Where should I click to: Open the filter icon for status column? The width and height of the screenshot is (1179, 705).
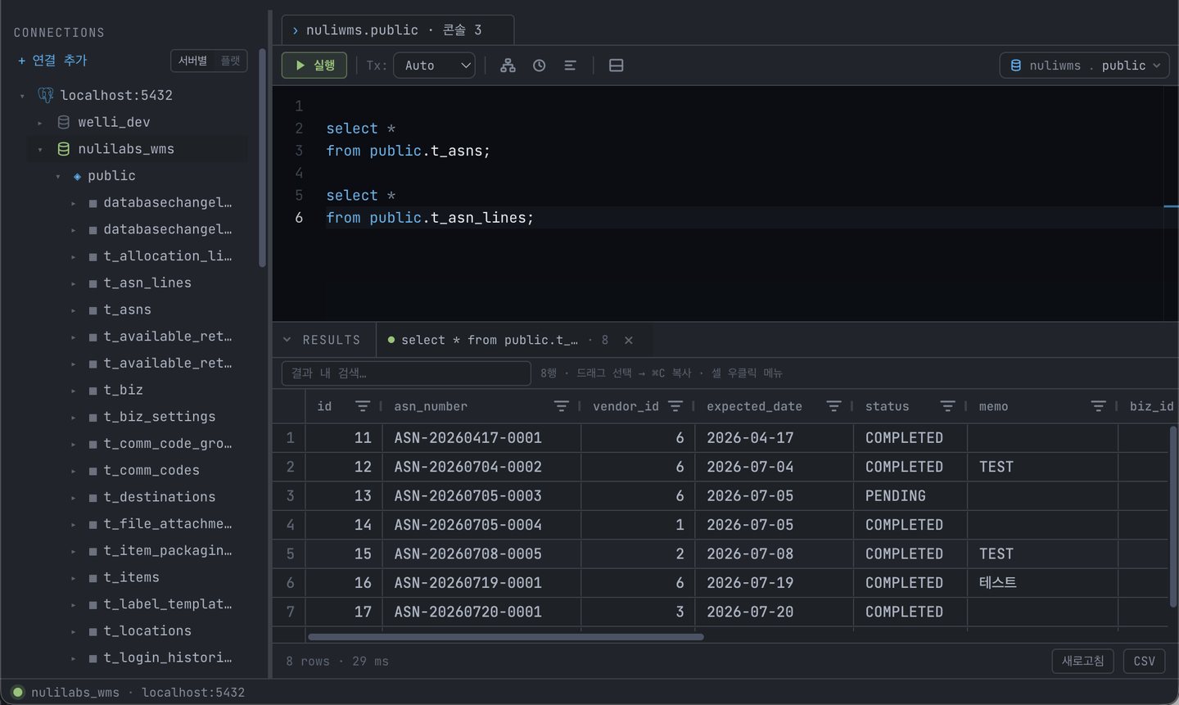[x=947, y=406]
